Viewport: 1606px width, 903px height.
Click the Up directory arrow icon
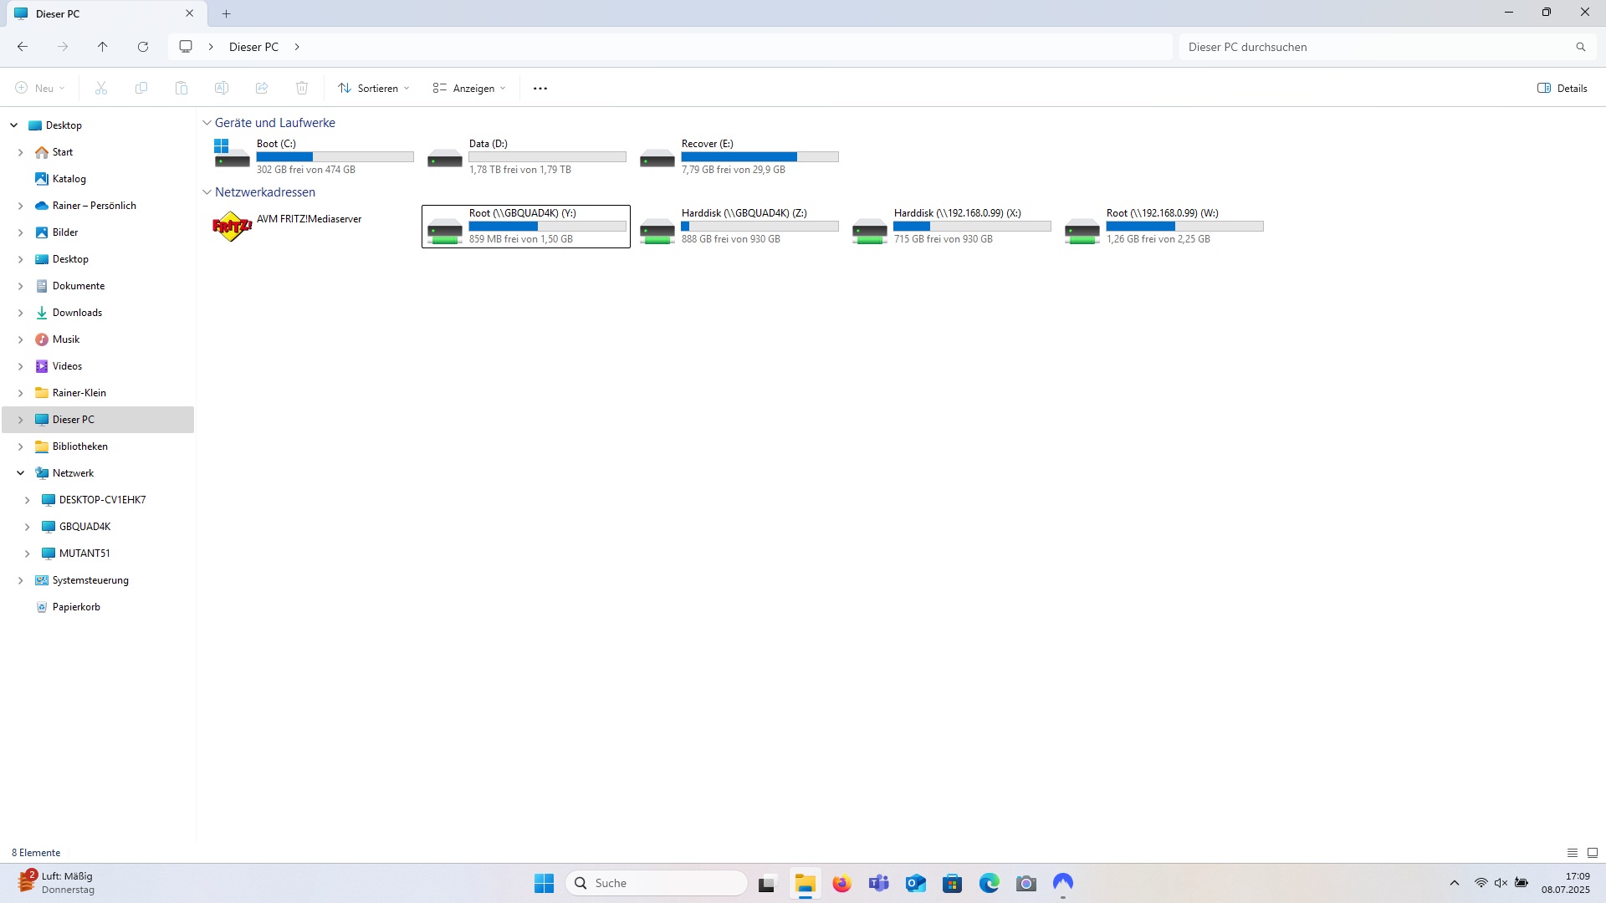tap(102, 47)
